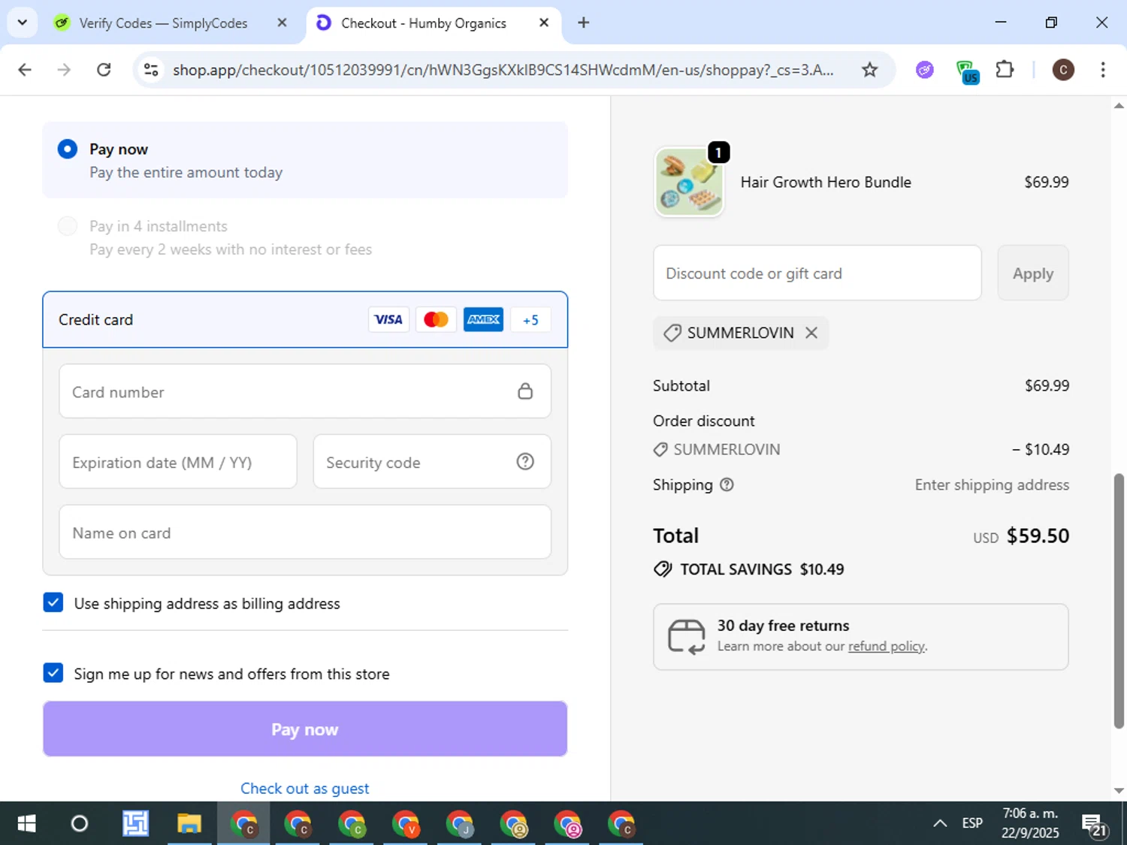Screen dimensions: 1127x845
Task: Open the Windows Start menu
Action: (26, 824)
